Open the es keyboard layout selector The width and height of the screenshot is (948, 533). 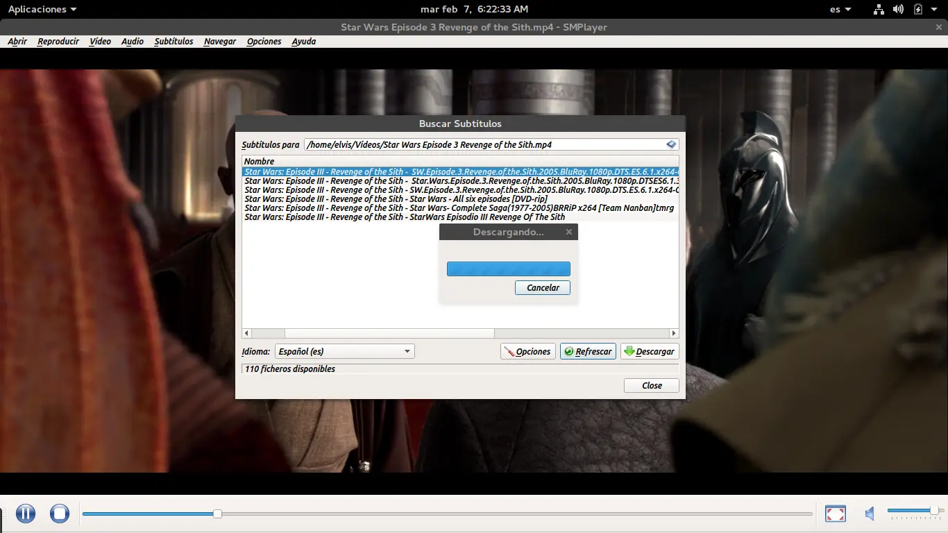coord(839,9)
